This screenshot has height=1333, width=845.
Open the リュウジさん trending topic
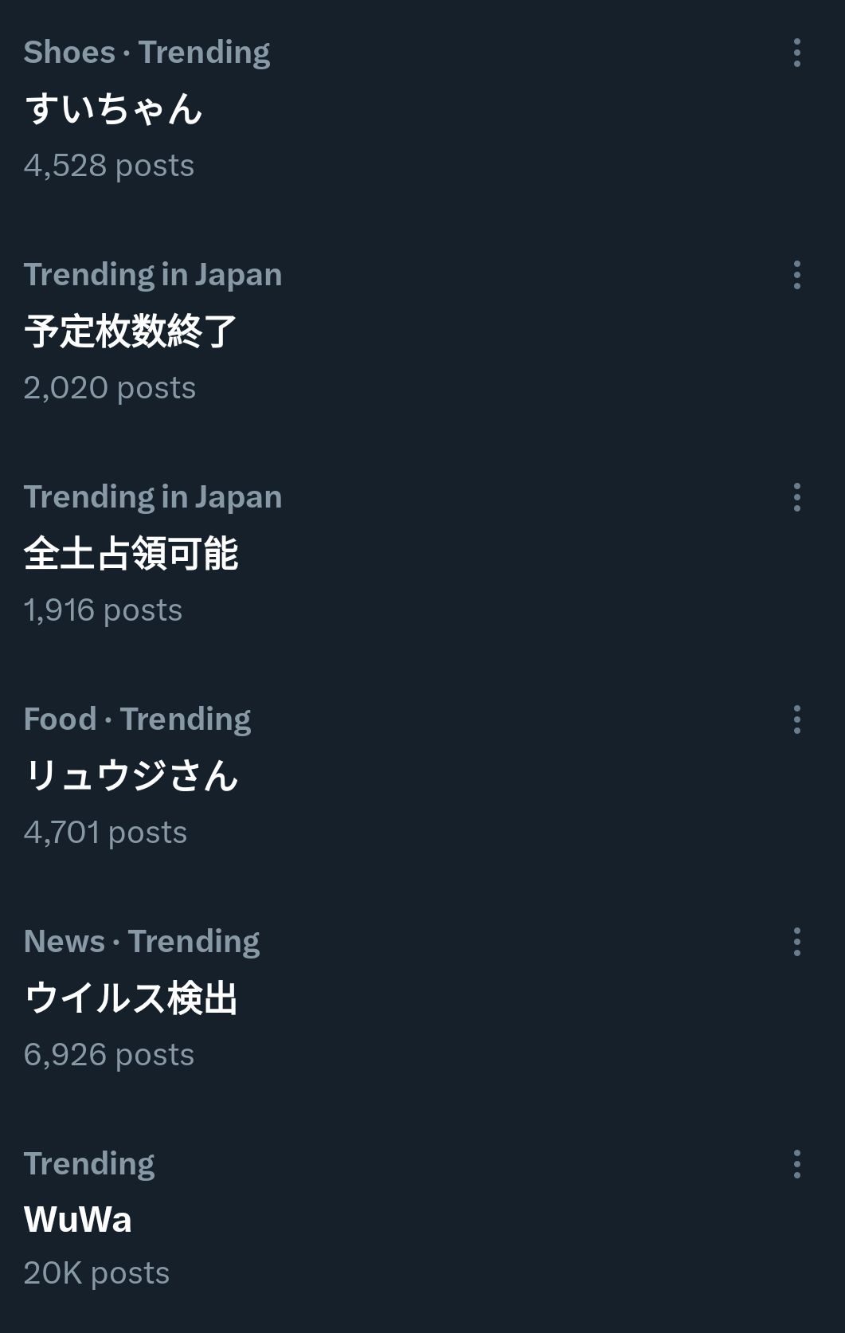coord(131,775)
